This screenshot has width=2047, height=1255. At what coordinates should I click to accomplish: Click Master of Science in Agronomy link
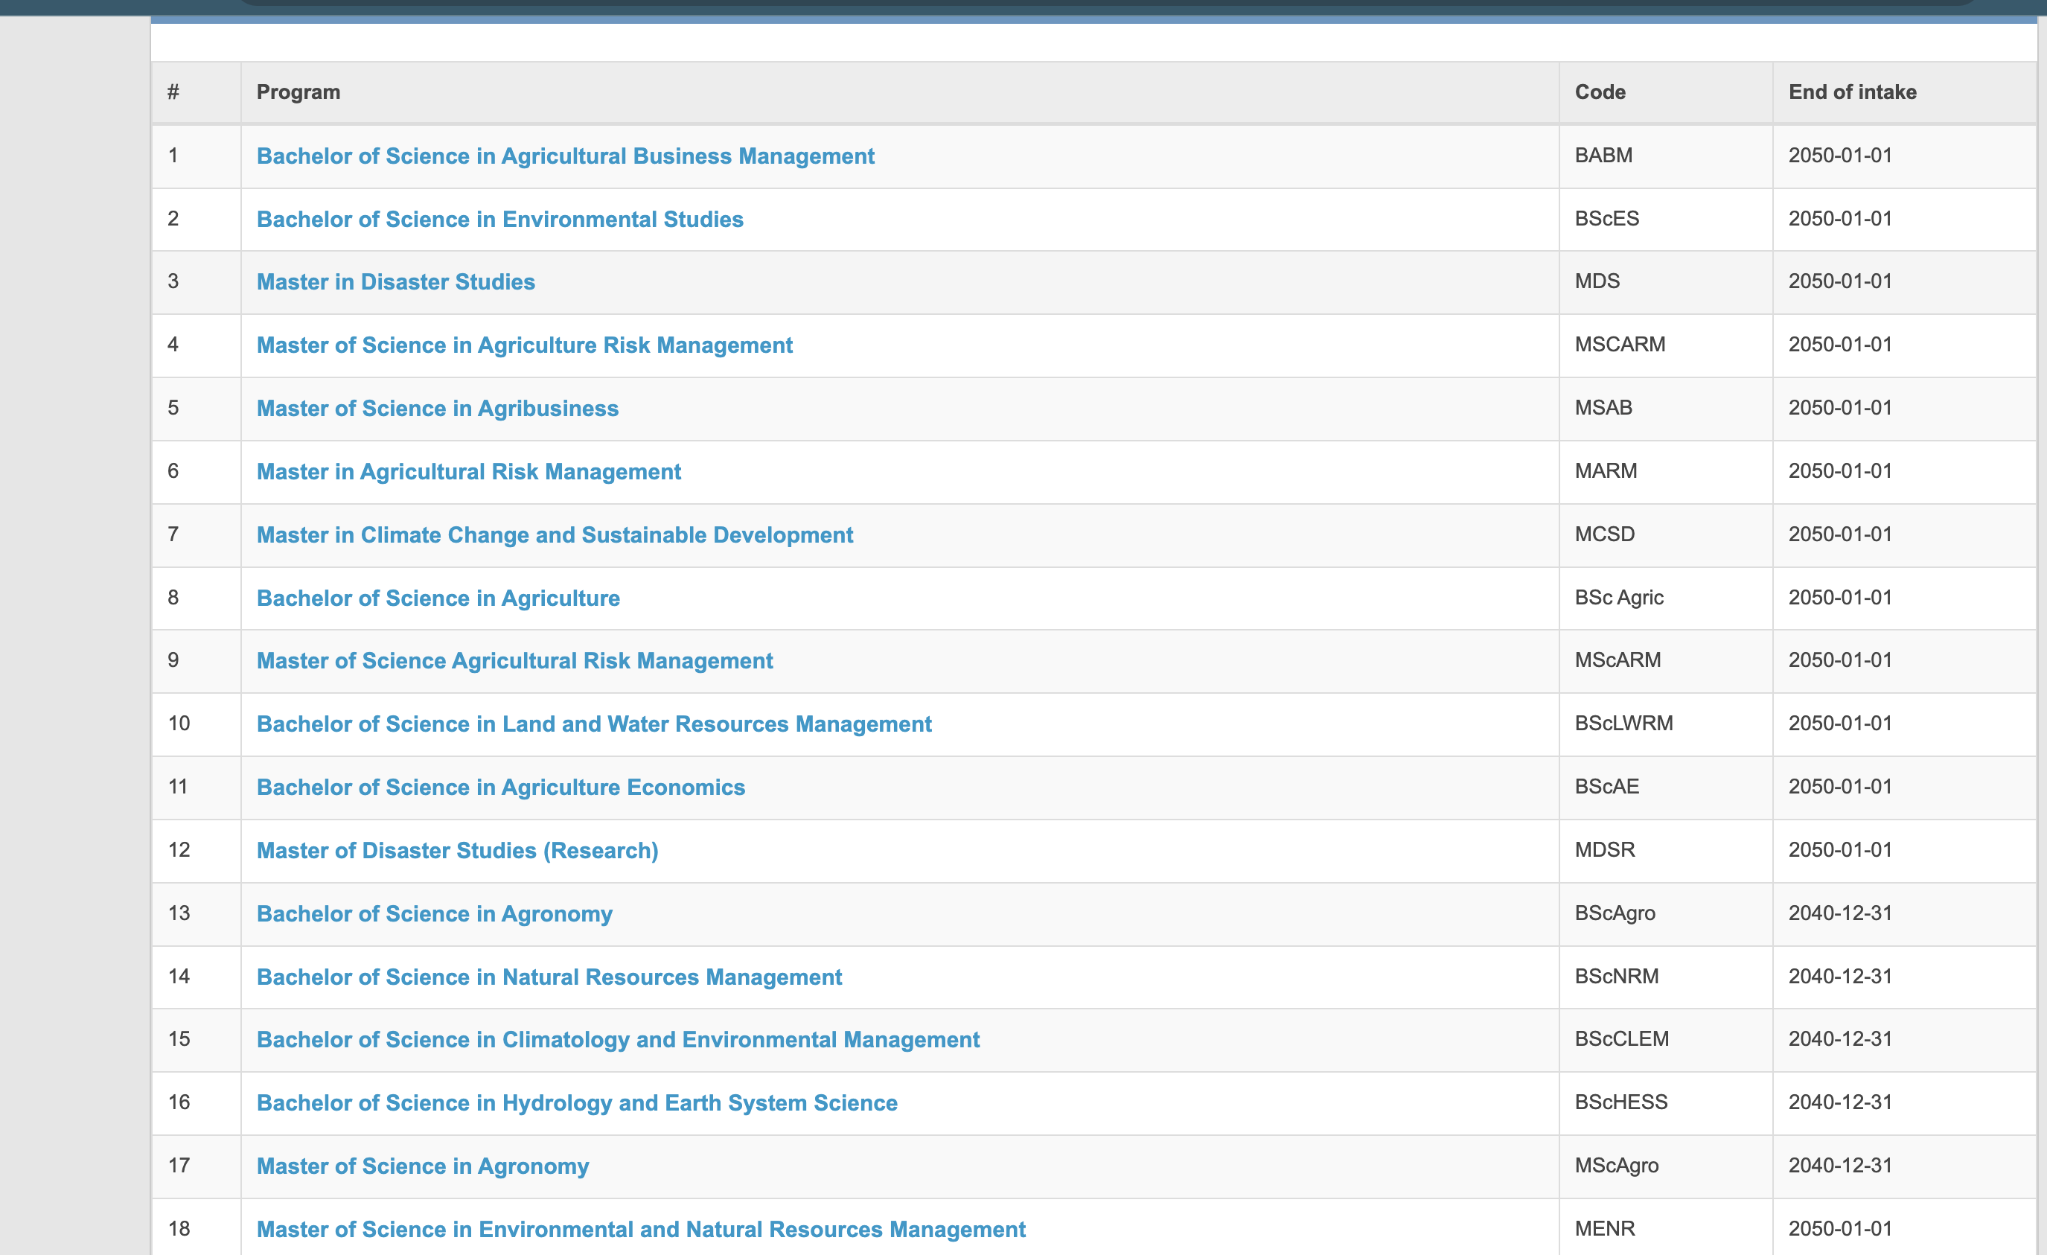click(422, 1166)
